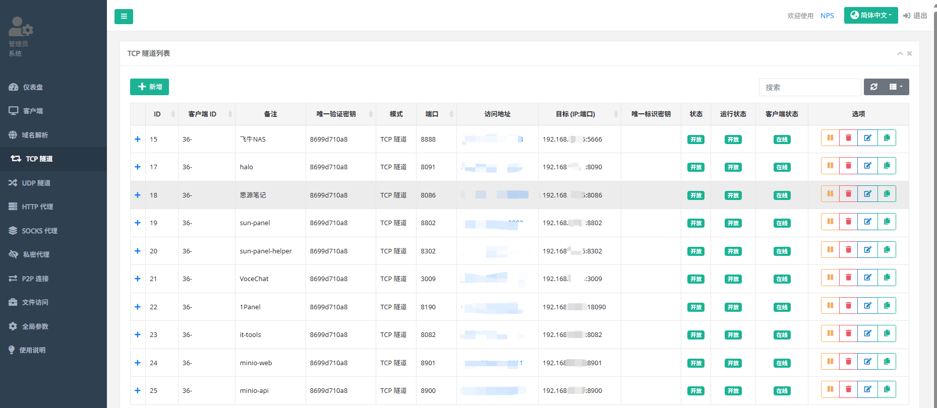The height and width of the screenshot is (408, 937).
Task: Delete the minio-web tunnel
Action: 848,361
